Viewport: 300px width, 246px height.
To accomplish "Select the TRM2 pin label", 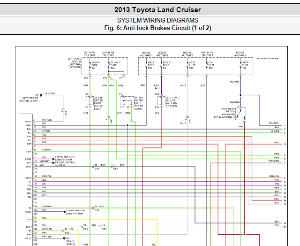I will 28,197.
